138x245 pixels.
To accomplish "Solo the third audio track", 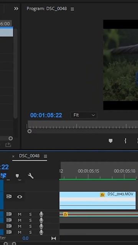I will [x=31, y=226].
